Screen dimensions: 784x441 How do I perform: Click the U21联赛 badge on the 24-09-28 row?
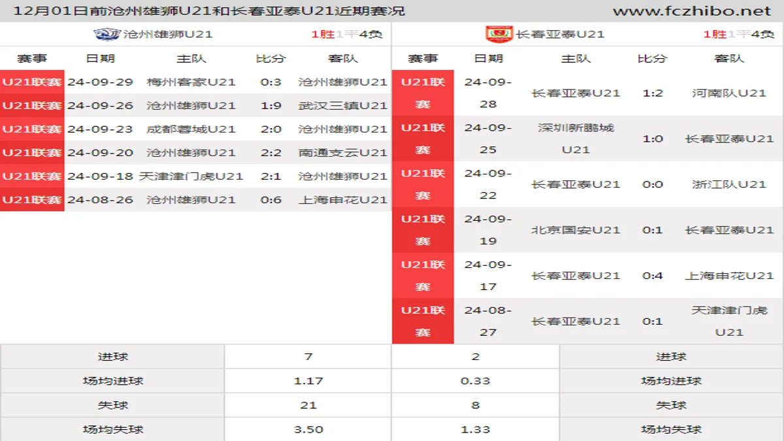[x=423, y=93]
